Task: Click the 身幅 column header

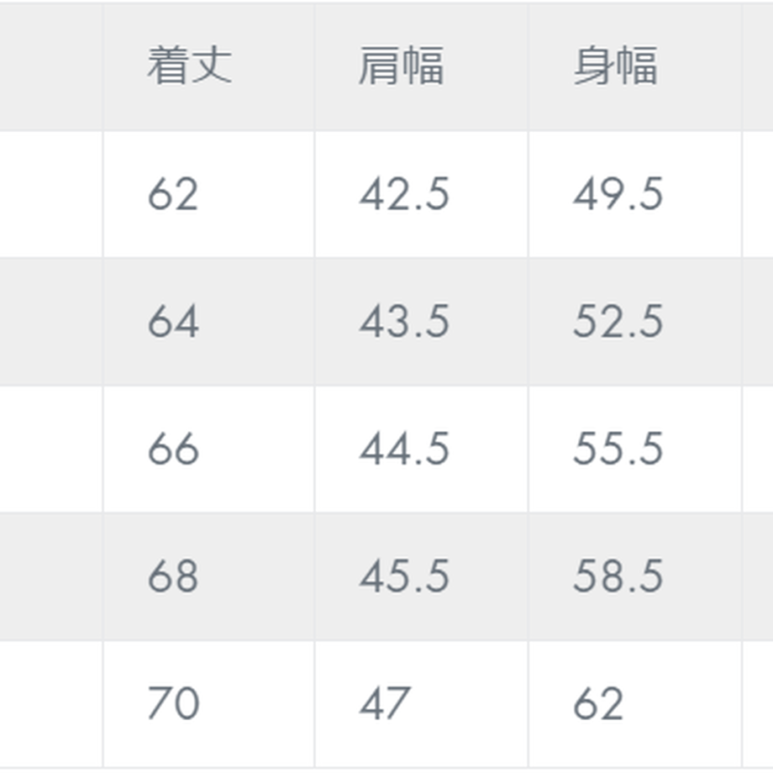Action: pyautogui.click(x=615, y=66)
